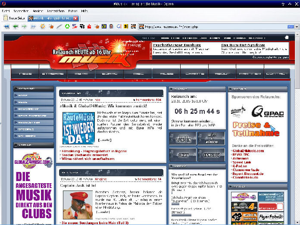Click the Preise & Teilnahme banner
300x225 pixels.
pyautogui.click(x=256, y=129)
